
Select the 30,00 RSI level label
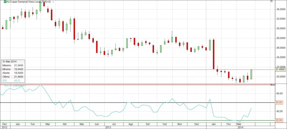click(x=278, y=120)
